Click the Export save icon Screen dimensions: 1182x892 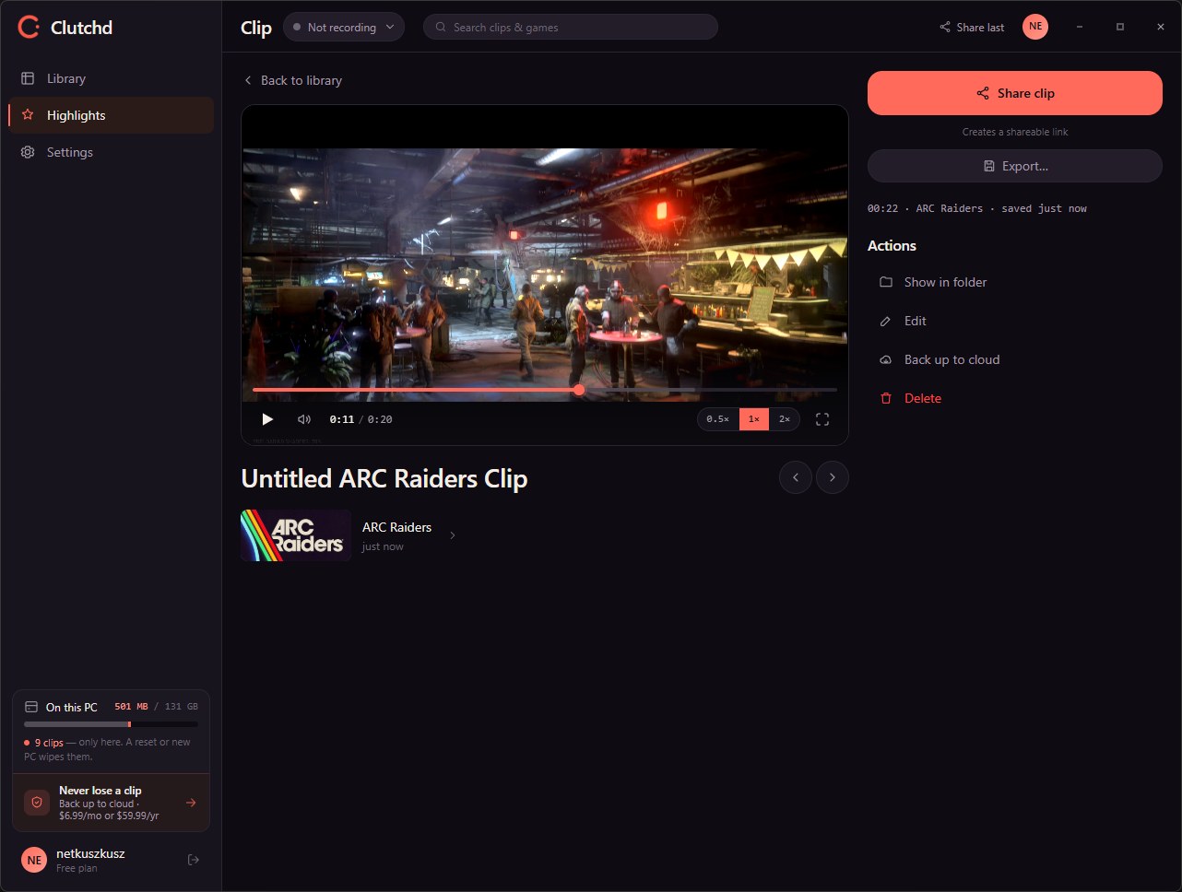coord(989,166)
